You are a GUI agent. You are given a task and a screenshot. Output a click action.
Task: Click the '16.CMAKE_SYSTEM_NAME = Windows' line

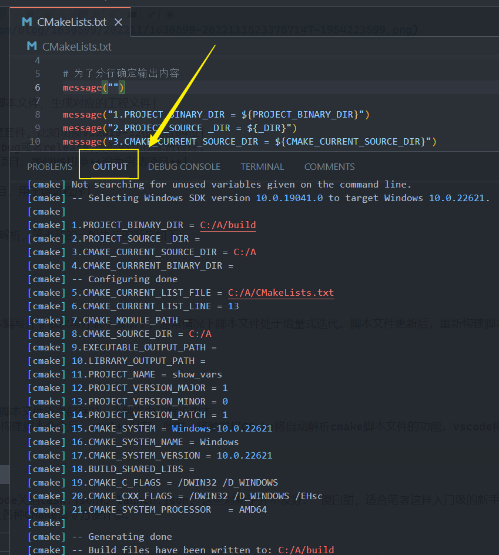click(133, 442)
